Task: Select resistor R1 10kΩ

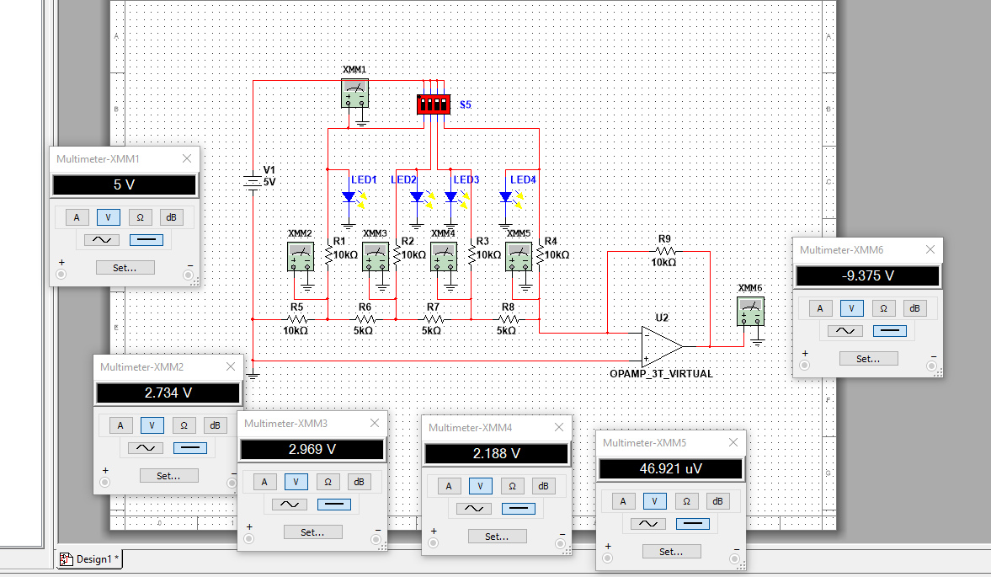Action: [328, 254]
